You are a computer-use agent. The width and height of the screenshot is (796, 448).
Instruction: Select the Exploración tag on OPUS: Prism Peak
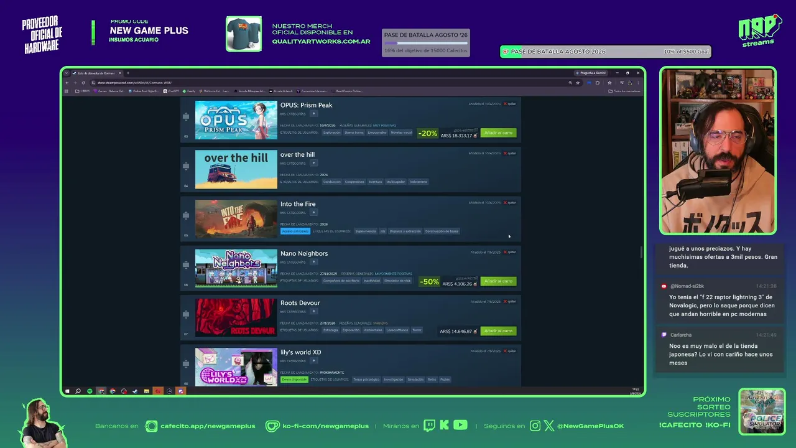332,133
